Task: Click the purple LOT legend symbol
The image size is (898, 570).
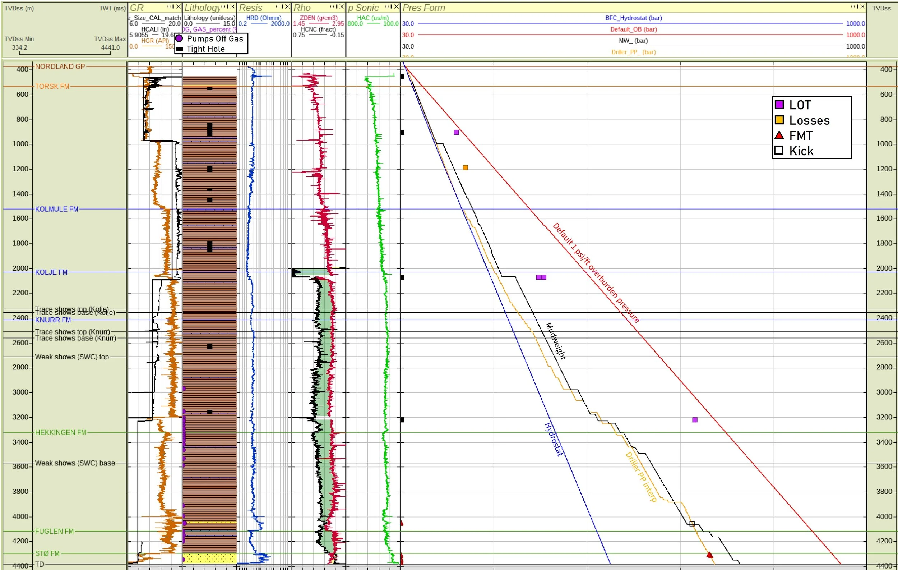Action: point(779,105)
